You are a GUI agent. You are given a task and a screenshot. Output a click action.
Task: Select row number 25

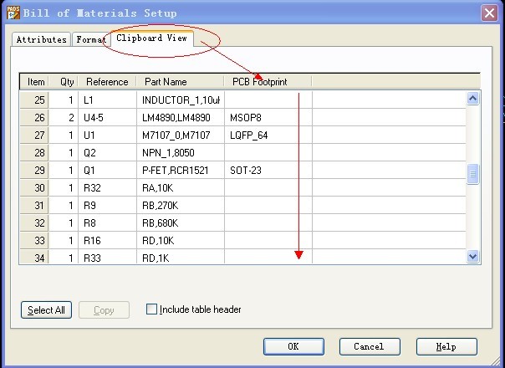tap(34, 100)
